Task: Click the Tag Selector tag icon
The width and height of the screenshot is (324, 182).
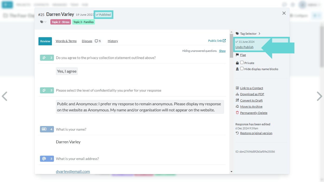Action: (237, 34)
